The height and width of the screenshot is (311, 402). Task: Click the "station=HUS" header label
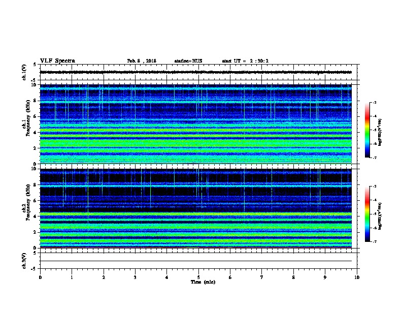click(188, 61)
